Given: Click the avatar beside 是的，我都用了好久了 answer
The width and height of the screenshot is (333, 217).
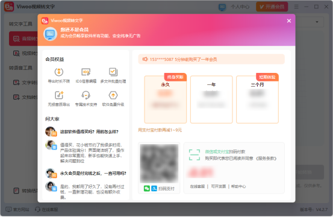Looking at the screenshot, I should (51, 187).
